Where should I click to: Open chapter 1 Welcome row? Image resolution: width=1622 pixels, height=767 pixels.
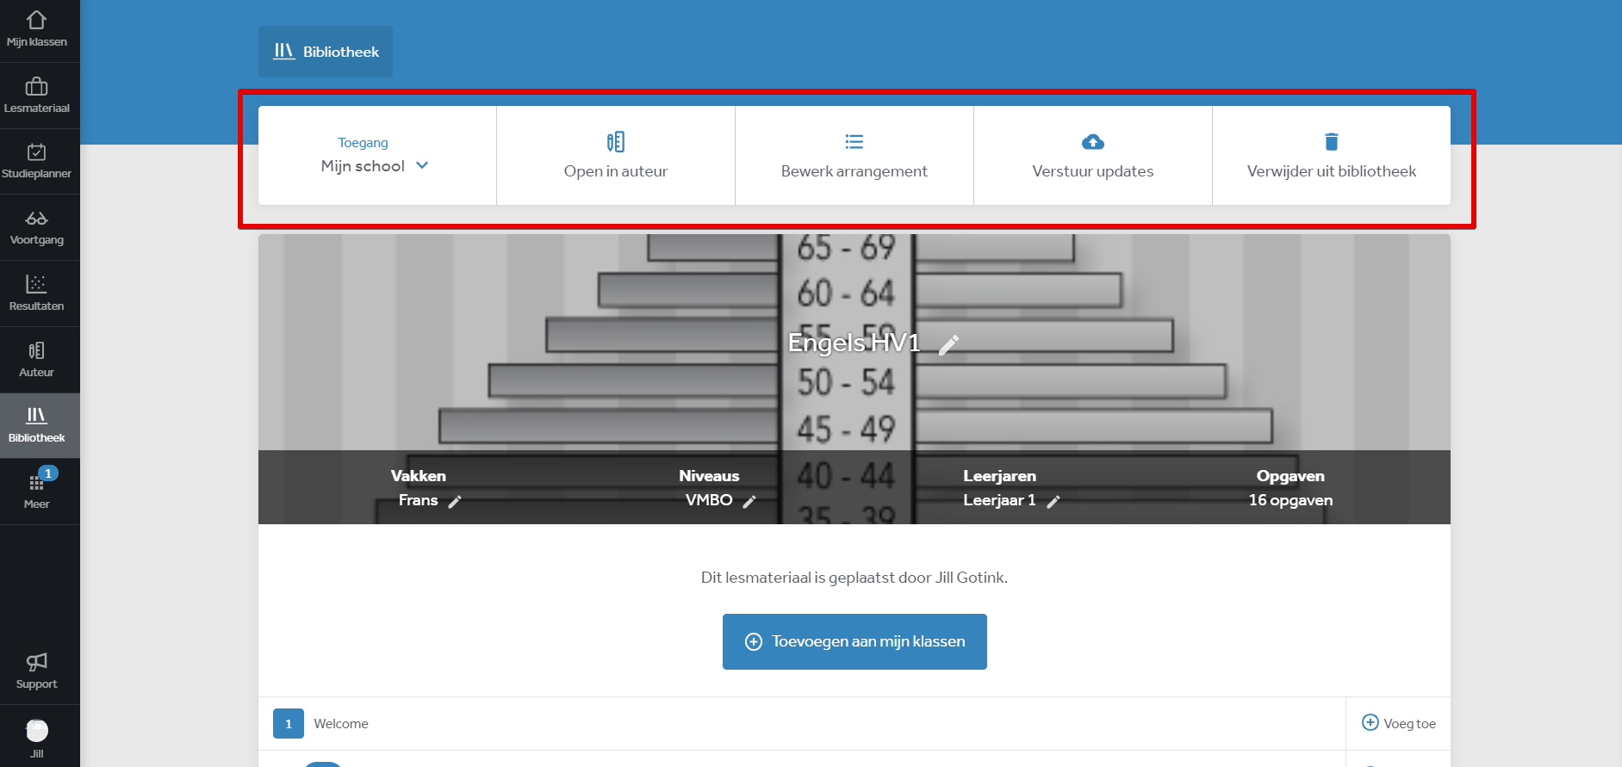point(802,724)
